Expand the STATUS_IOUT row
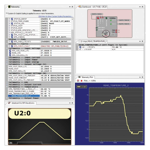Viewport: 150px width, 150px height. (9, 28)
